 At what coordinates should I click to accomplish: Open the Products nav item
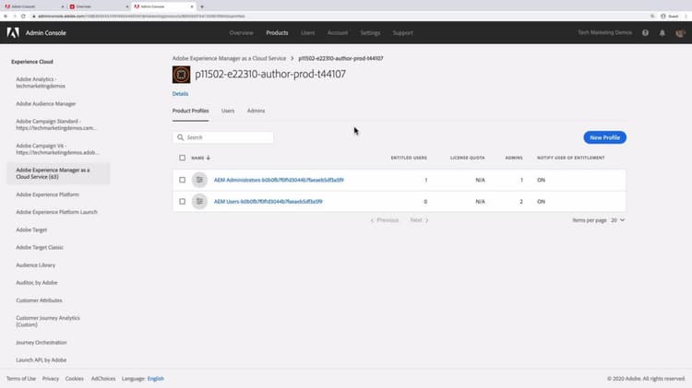tap(277, 32)
